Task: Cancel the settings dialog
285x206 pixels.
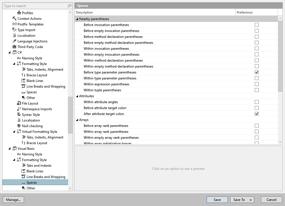Action: pos(271,200)
